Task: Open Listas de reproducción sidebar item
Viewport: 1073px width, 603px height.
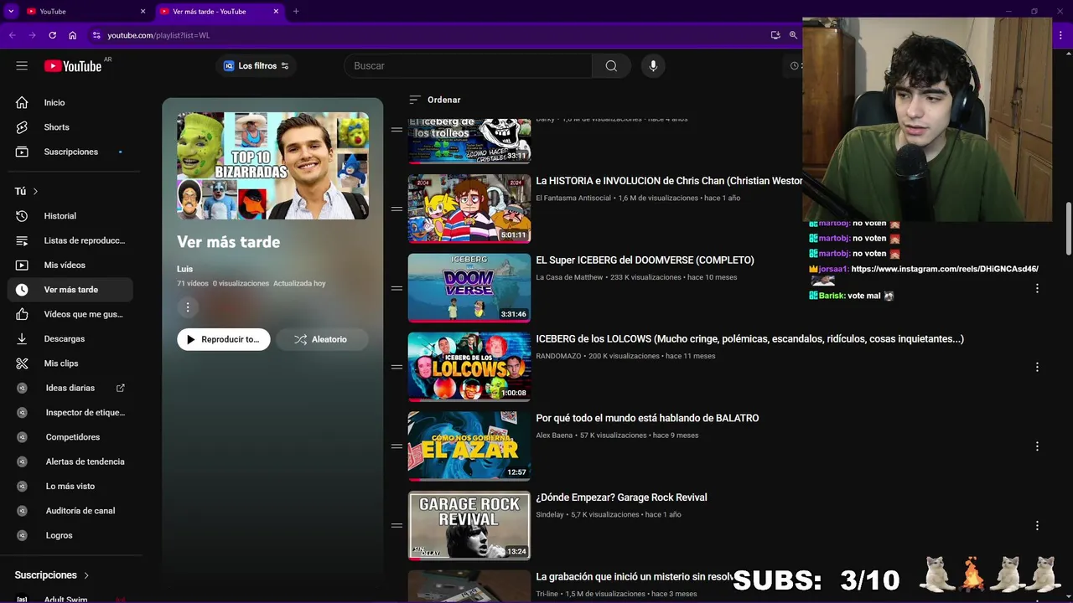Action: [70, 240]
